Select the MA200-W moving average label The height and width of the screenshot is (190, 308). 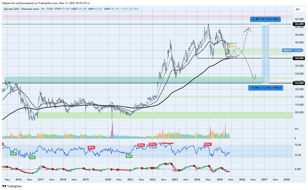[x=232, y=57]
